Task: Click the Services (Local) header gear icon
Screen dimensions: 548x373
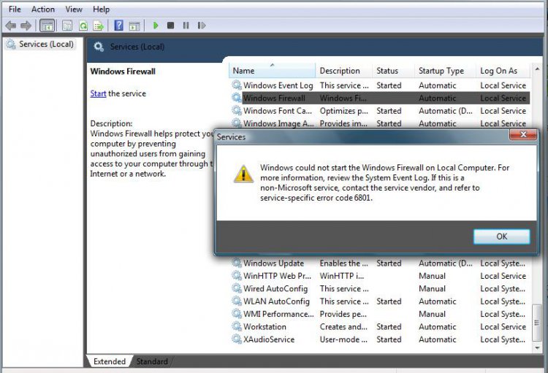Action: tap(99, 47)
